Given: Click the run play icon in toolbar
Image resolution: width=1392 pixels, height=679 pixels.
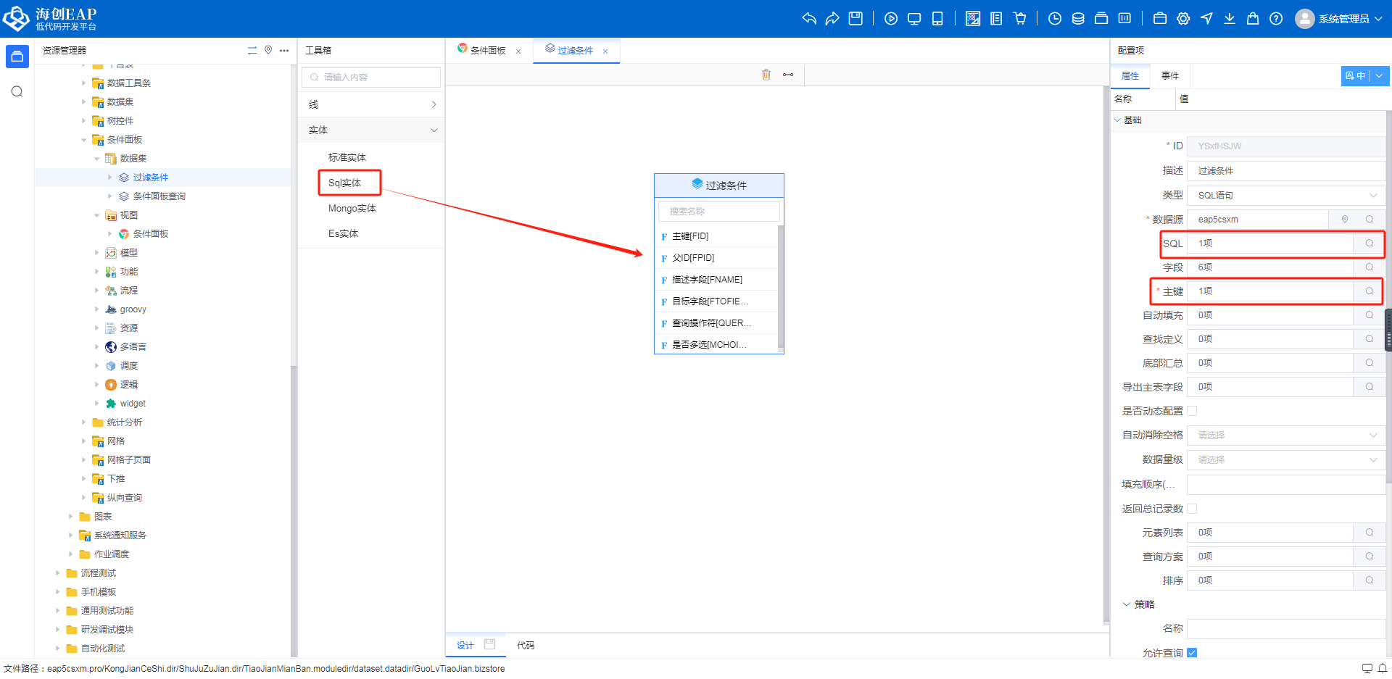Looking at the screenshot, I should pos(891,19).
